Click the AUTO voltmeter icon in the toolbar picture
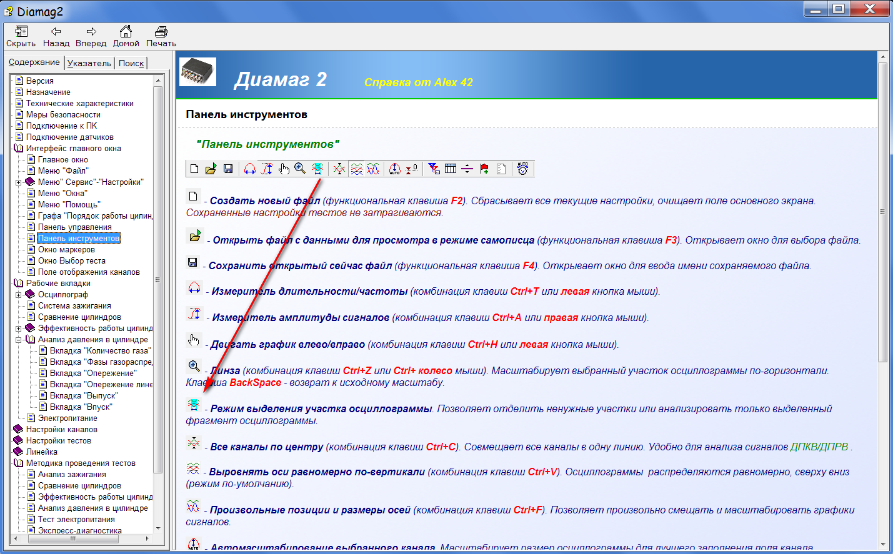Screen dimensions: 893x554 523,169
